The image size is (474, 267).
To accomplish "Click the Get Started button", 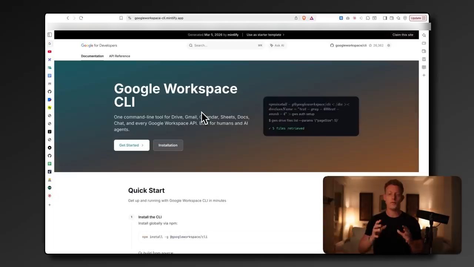I will point(131,145).
